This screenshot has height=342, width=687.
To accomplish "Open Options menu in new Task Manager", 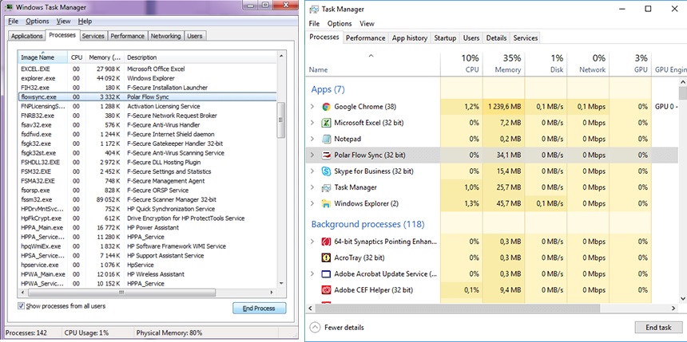I will tap(340, 24).
